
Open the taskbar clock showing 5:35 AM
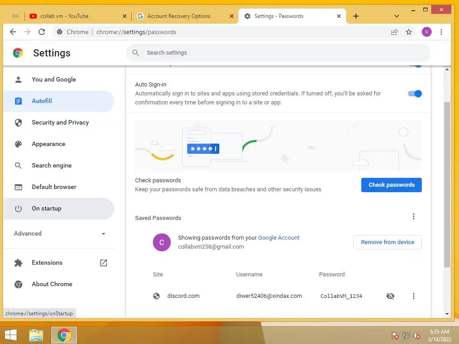[x=439, y=335]
